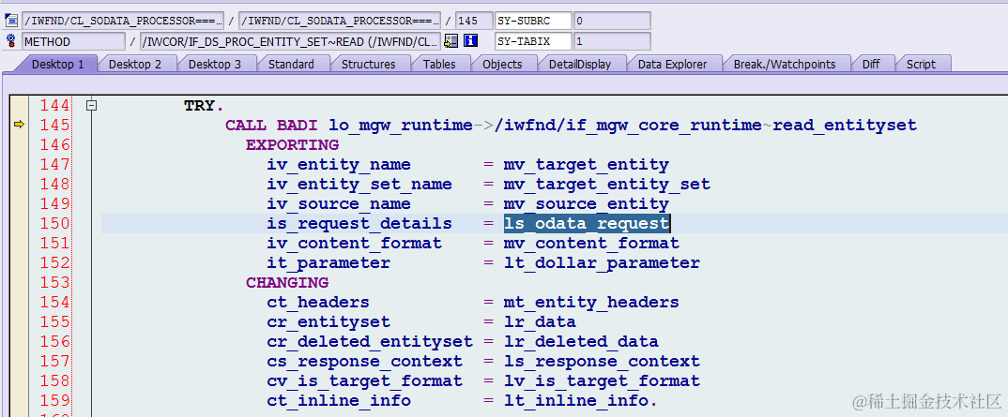Click the source code document icon beside the program field
Image resolution: width=1008 pixels, height=417 pixels.
pos(11,21)
